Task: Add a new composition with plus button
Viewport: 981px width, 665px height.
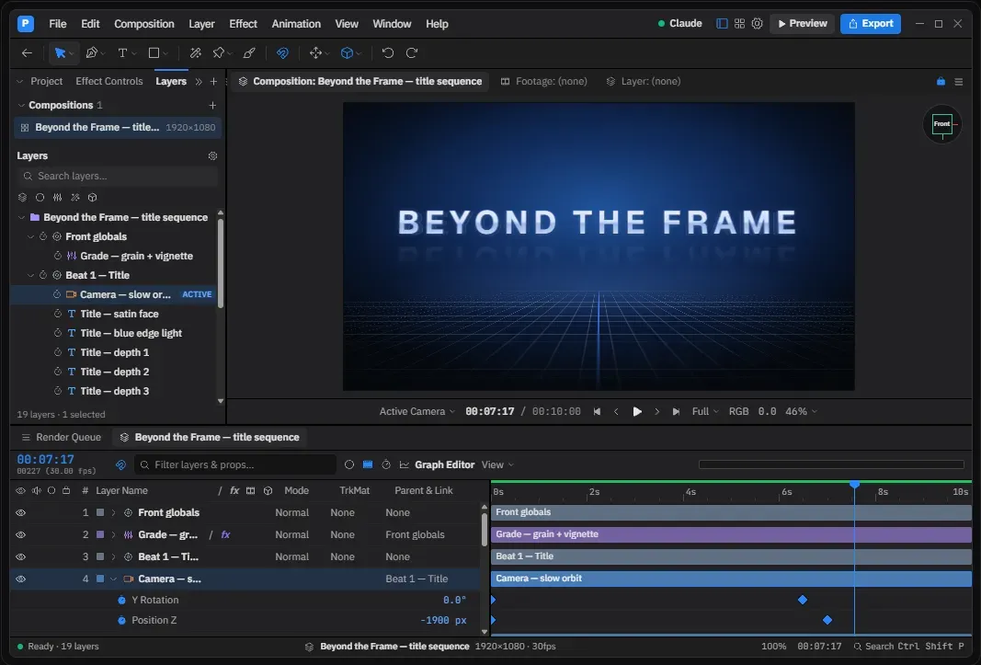Action: [212, 105]
